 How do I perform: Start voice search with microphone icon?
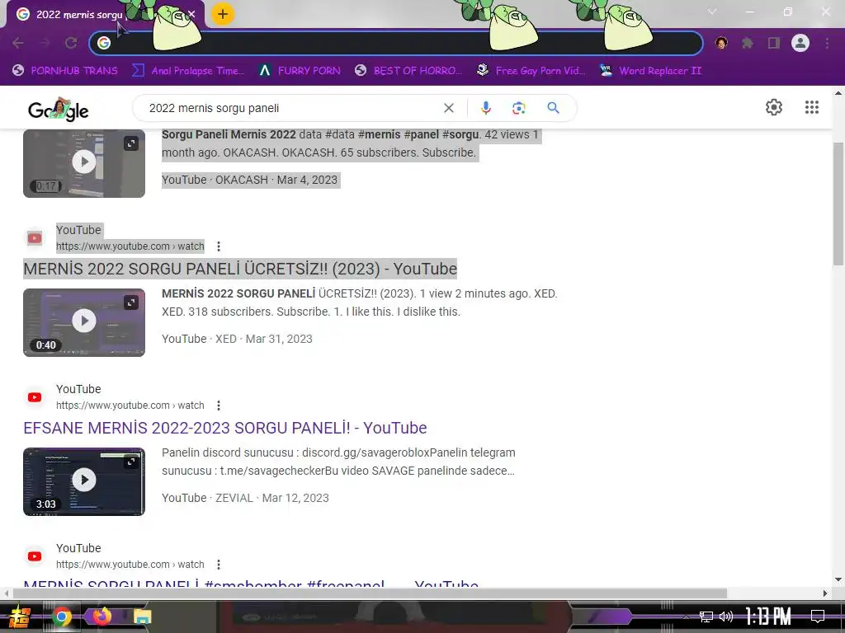tap(485, 108)
